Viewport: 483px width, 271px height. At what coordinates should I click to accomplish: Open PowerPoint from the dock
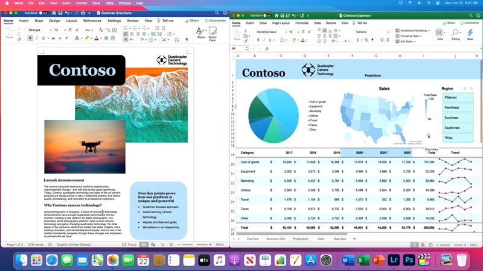pos(379,260)
